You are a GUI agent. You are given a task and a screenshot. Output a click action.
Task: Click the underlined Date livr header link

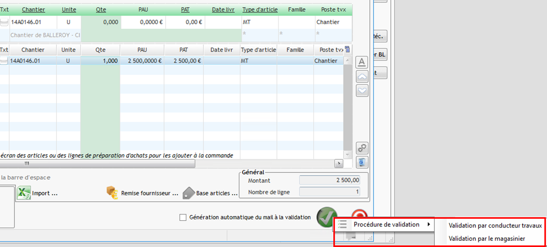point(223,10)
